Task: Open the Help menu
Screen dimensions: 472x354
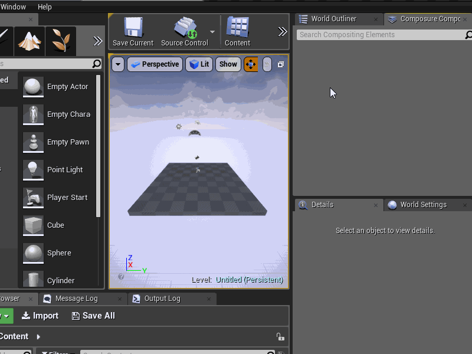Action: [44, 7]
